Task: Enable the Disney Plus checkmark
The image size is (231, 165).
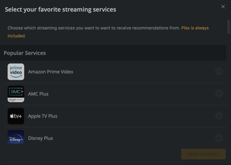Action: click(219, 138)
